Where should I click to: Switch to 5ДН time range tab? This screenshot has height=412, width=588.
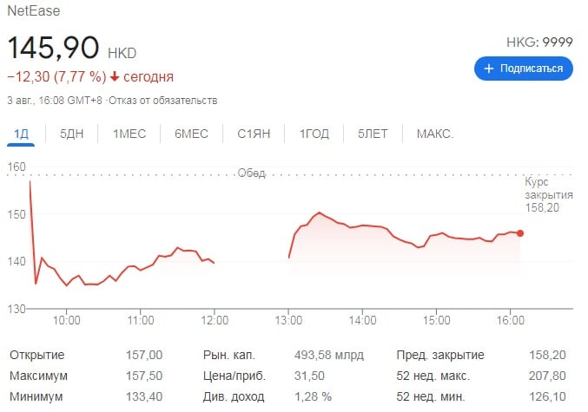click(72, 134)
